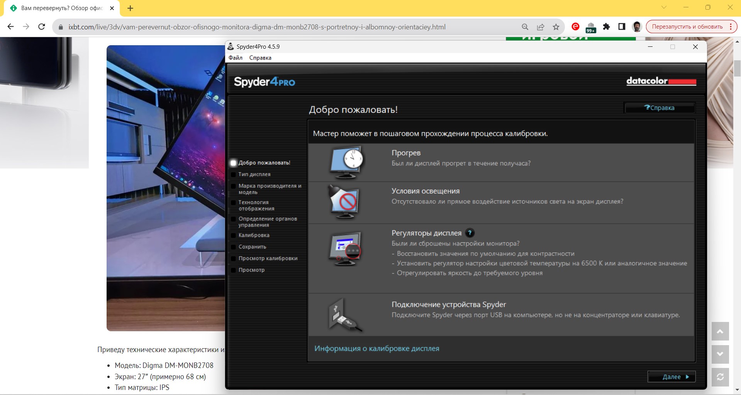This screenshot has height=395, width=741.
Task: Click the ?Справка help button
Action: (x=660, y=108)
